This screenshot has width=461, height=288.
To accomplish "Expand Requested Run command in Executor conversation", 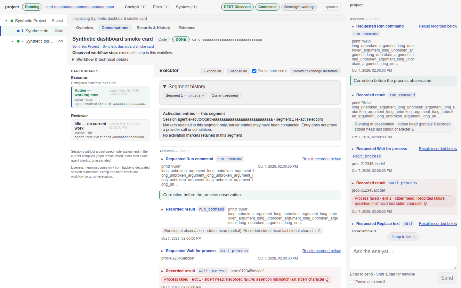I will [x=162, y=159].
